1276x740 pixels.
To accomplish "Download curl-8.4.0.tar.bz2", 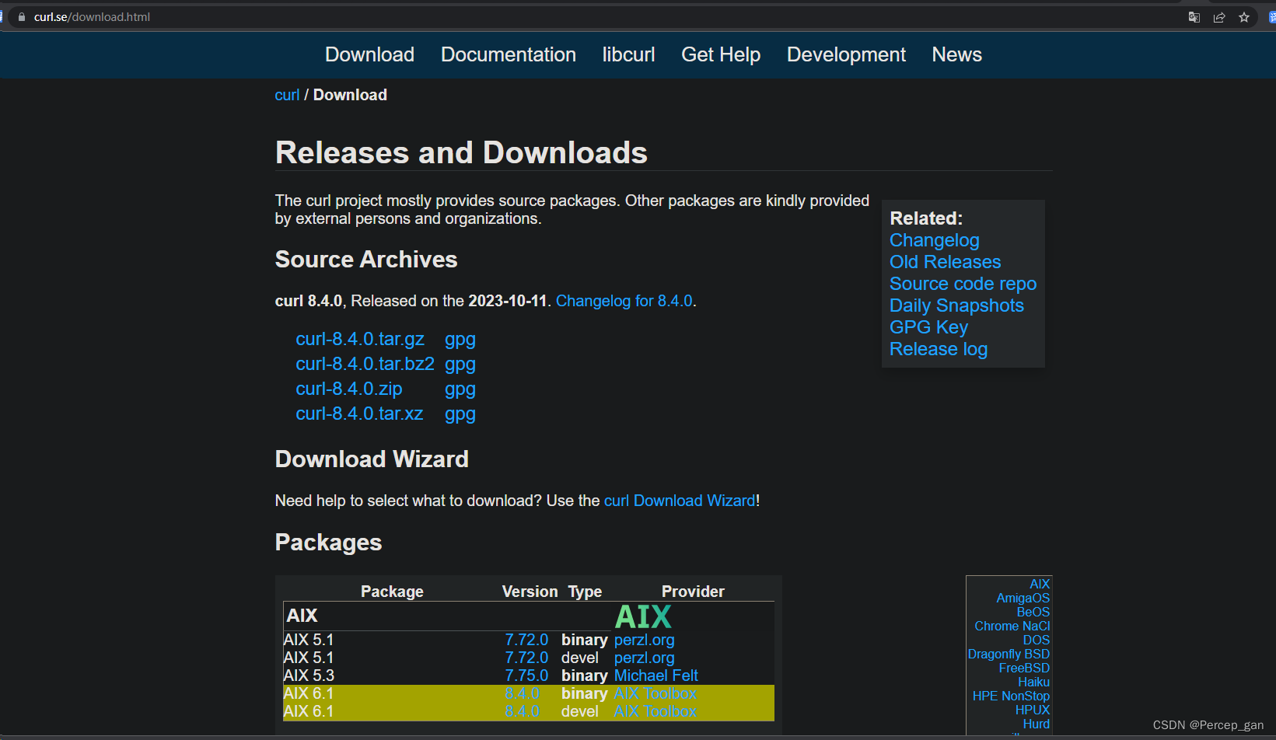I will (365, 364).
